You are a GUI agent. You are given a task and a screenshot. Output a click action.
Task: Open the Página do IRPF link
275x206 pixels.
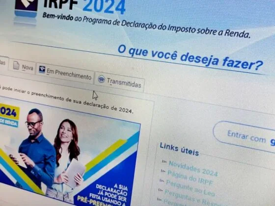tap(190, 178)
